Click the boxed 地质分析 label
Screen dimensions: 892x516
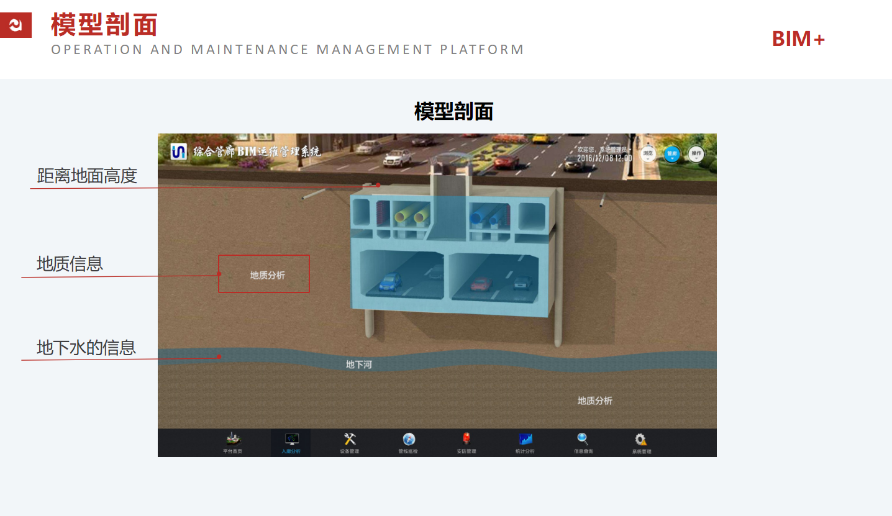click(x=267, y=275)
